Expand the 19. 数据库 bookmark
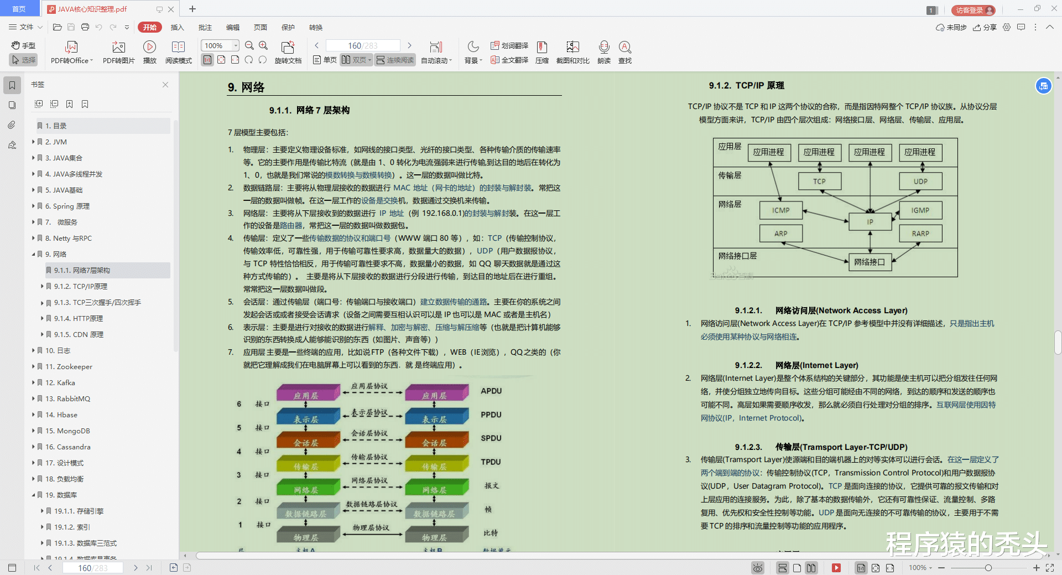Screen dimensions: 1062x575 (33, 495)
